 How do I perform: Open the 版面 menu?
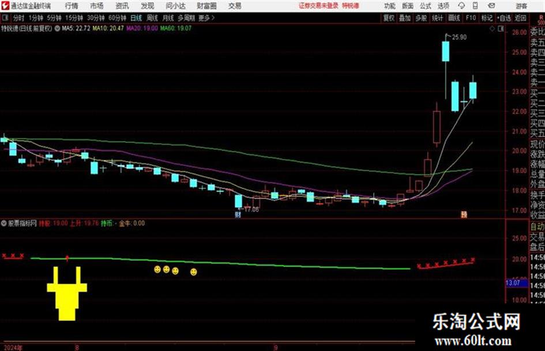pos(407,6)
